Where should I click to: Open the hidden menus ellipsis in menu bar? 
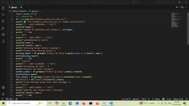43,2
